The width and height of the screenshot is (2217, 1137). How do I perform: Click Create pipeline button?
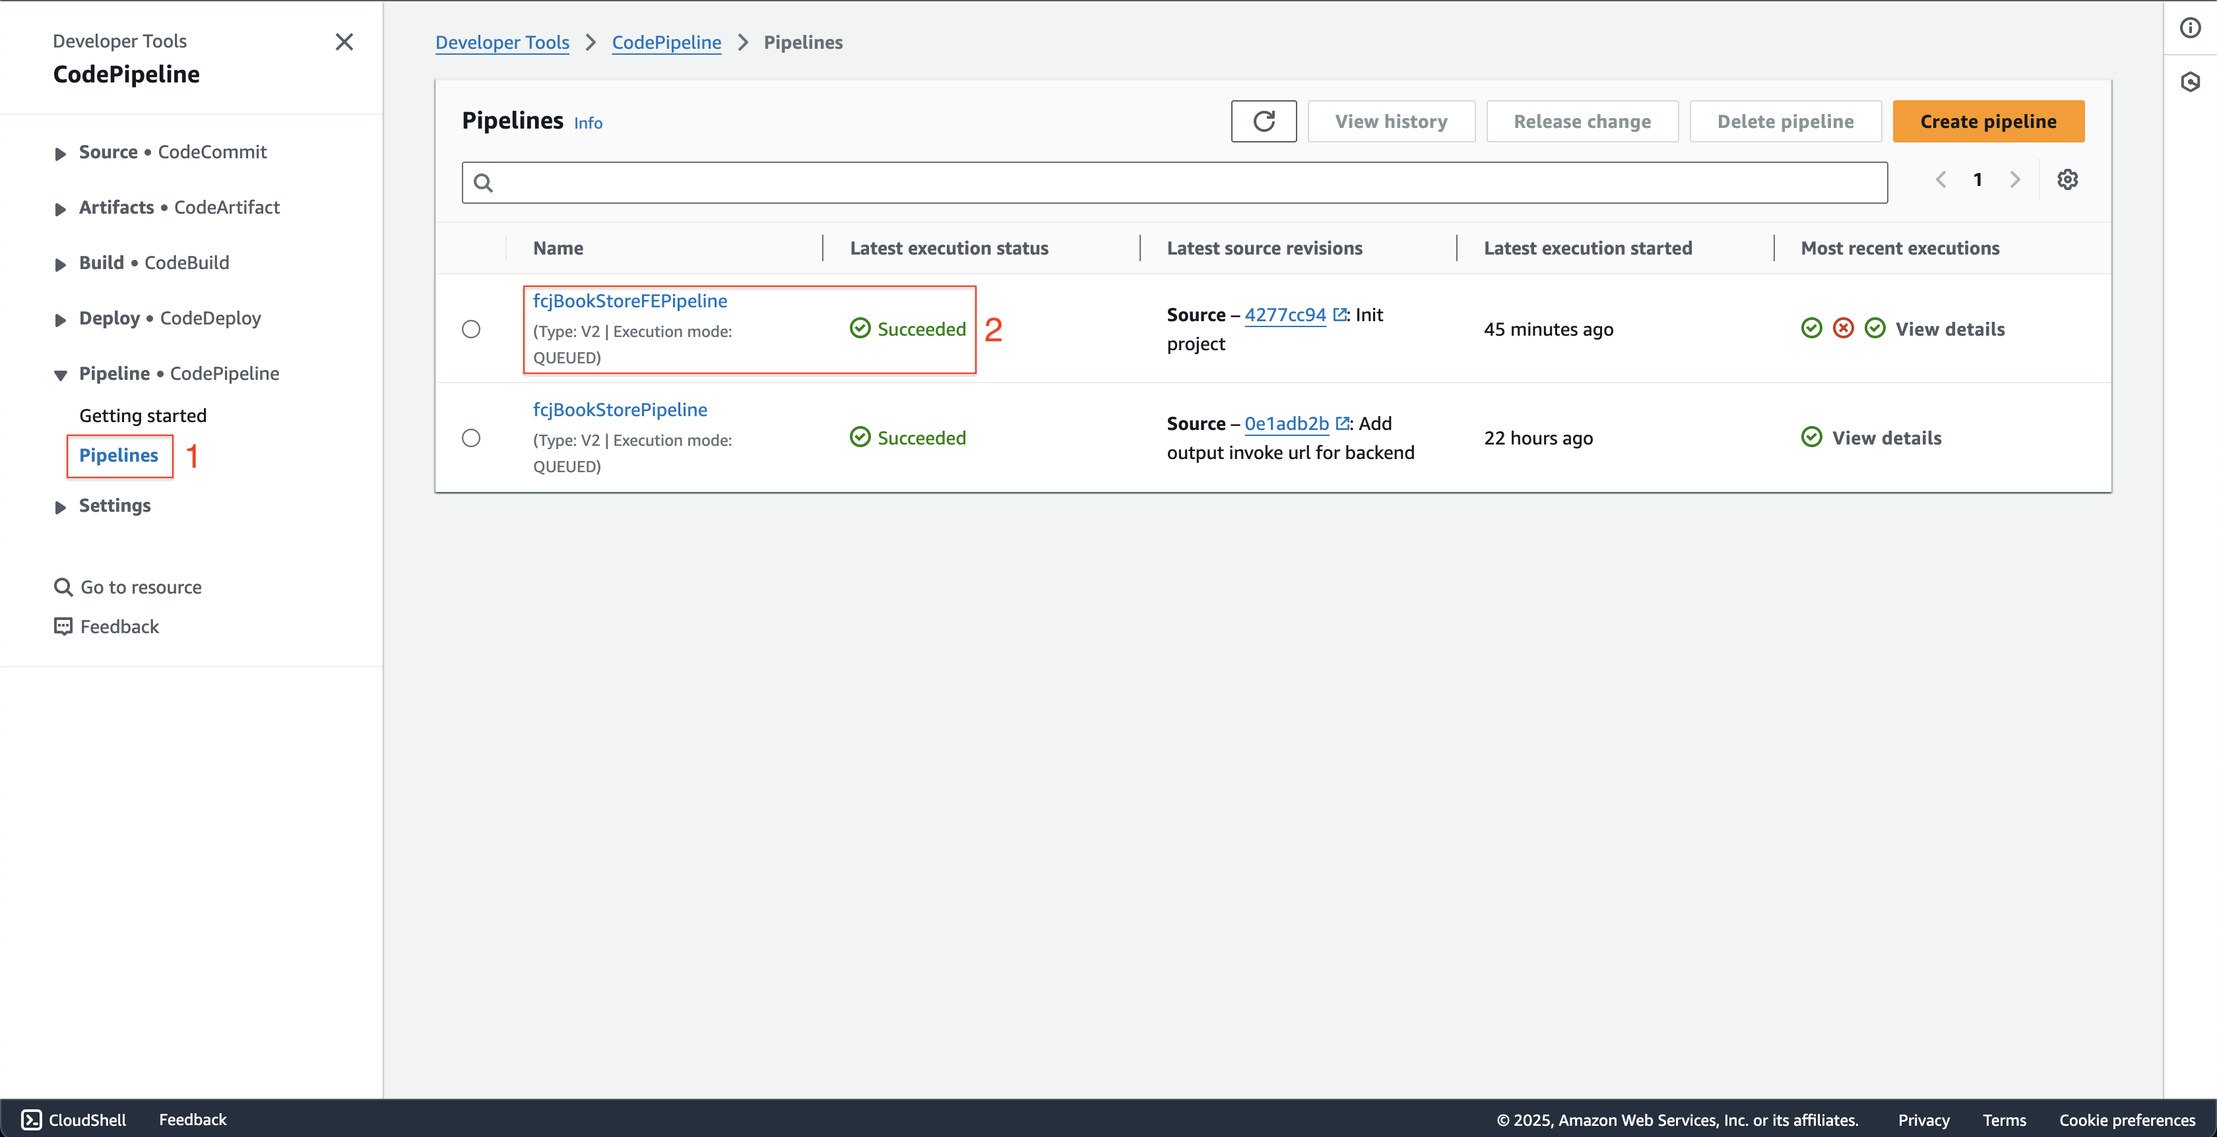pyautogui.click(x=1988, y=121)
